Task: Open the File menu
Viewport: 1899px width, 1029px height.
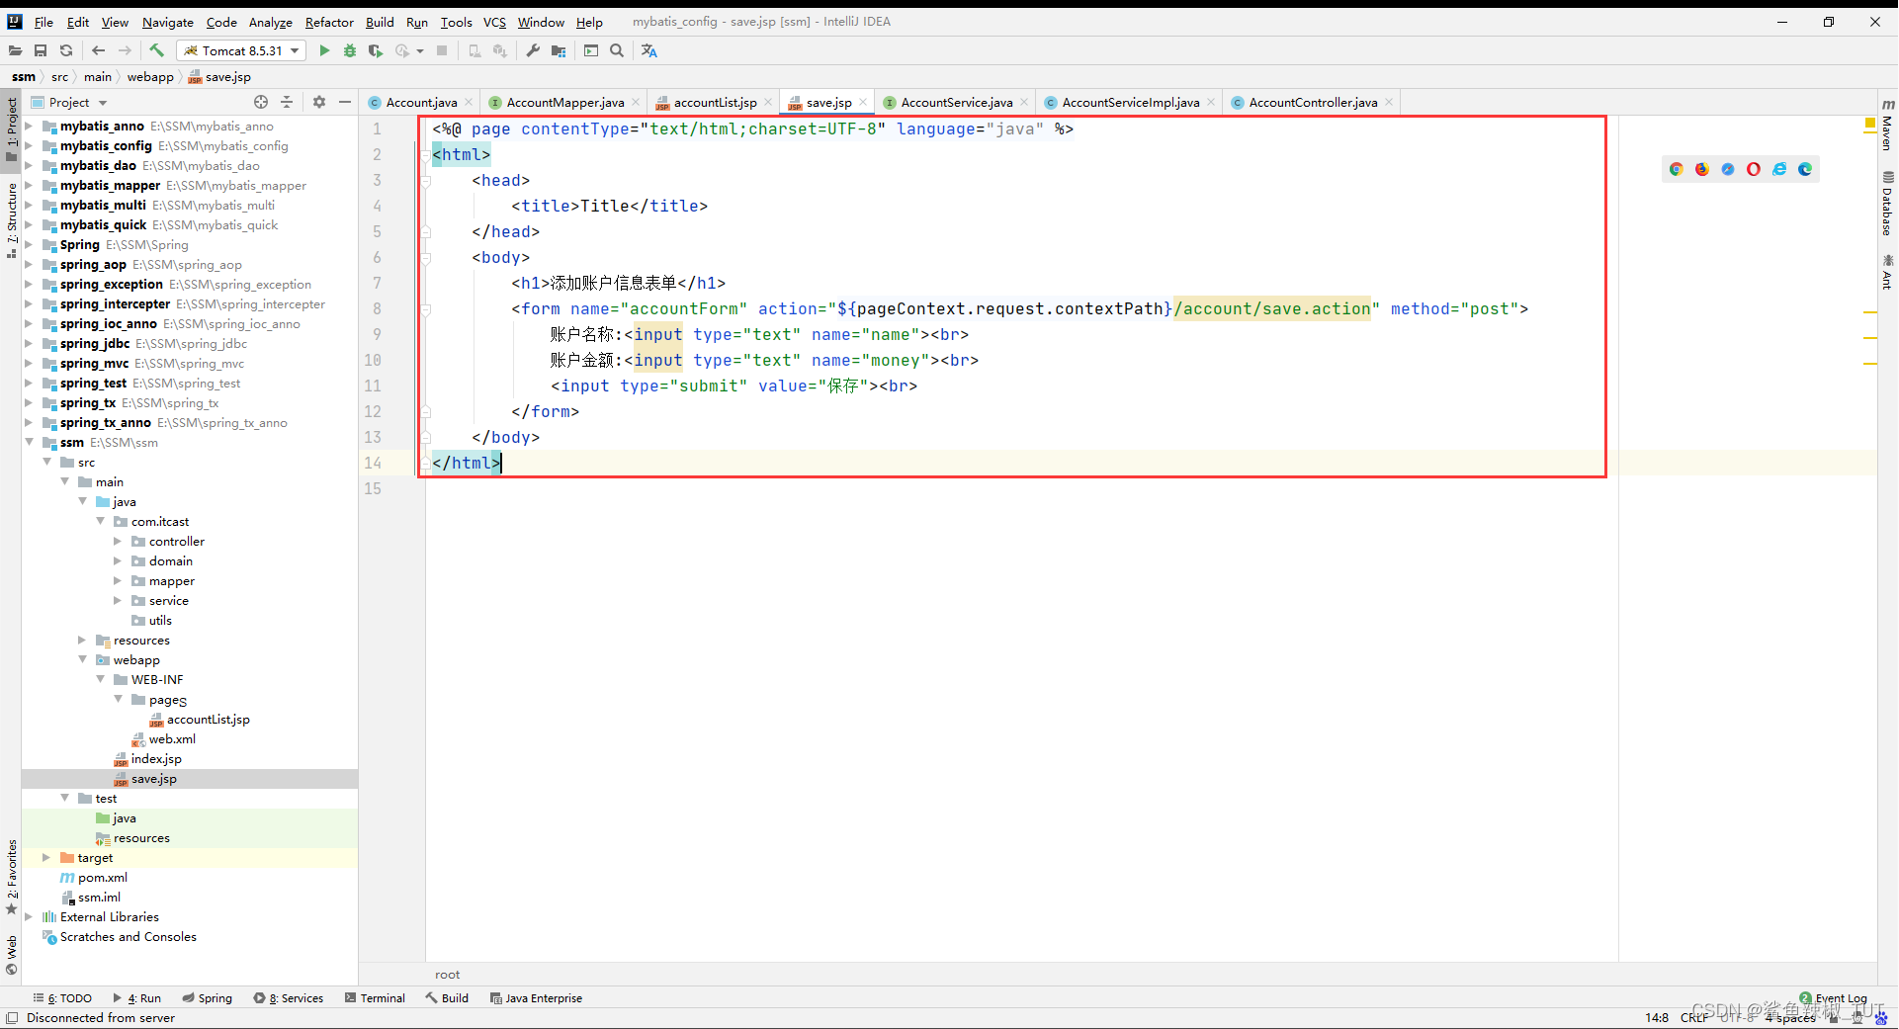Action: (x=43, y=22)
